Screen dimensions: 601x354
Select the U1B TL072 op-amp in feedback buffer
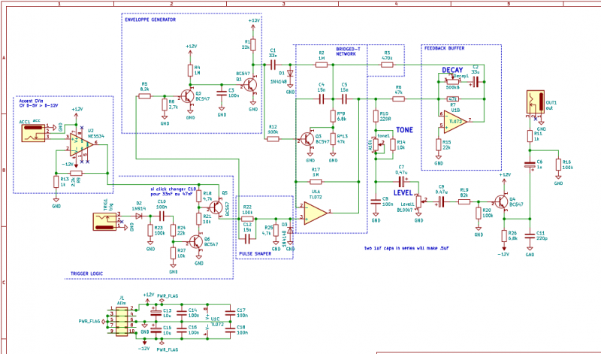[456, 120]
